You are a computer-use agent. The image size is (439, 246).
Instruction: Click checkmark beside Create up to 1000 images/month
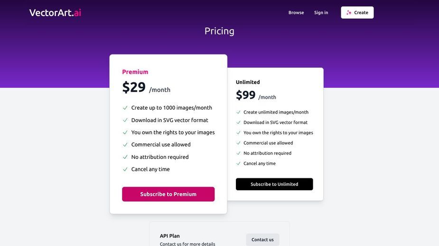point(125,108)
